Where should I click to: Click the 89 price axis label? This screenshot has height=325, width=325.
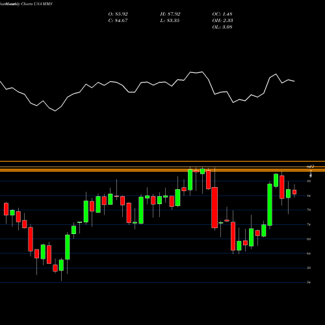pyautogui.click(x=309, y=181)
